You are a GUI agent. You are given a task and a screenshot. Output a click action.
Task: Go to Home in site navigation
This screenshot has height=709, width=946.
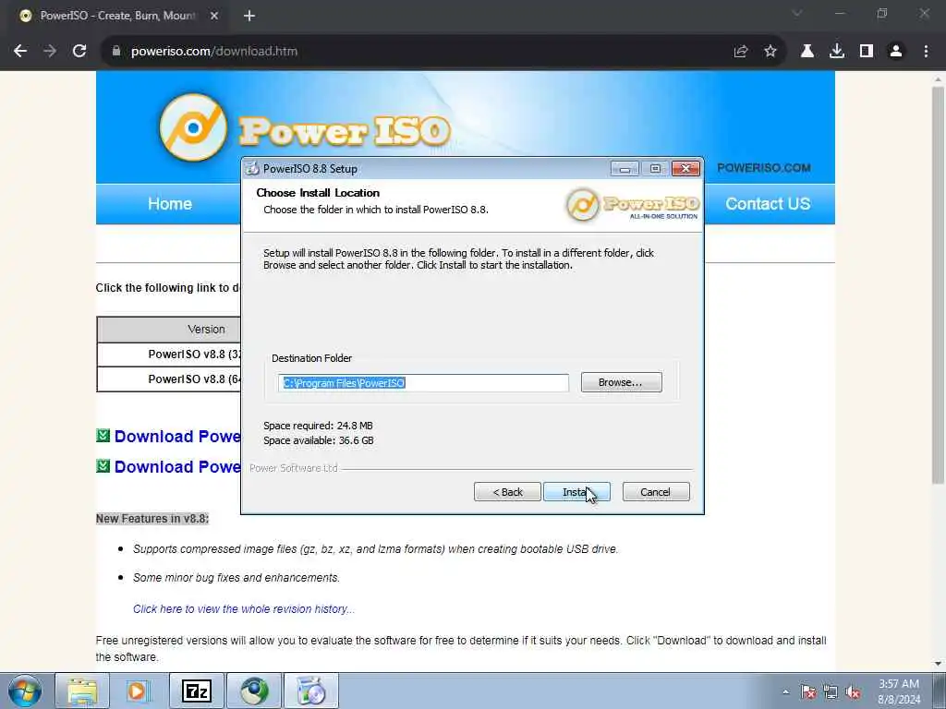coord(170,204)
